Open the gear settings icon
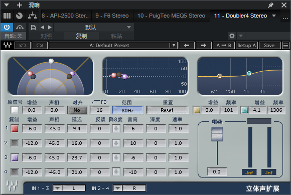291x195 pixels. click(x=232, y=36)
